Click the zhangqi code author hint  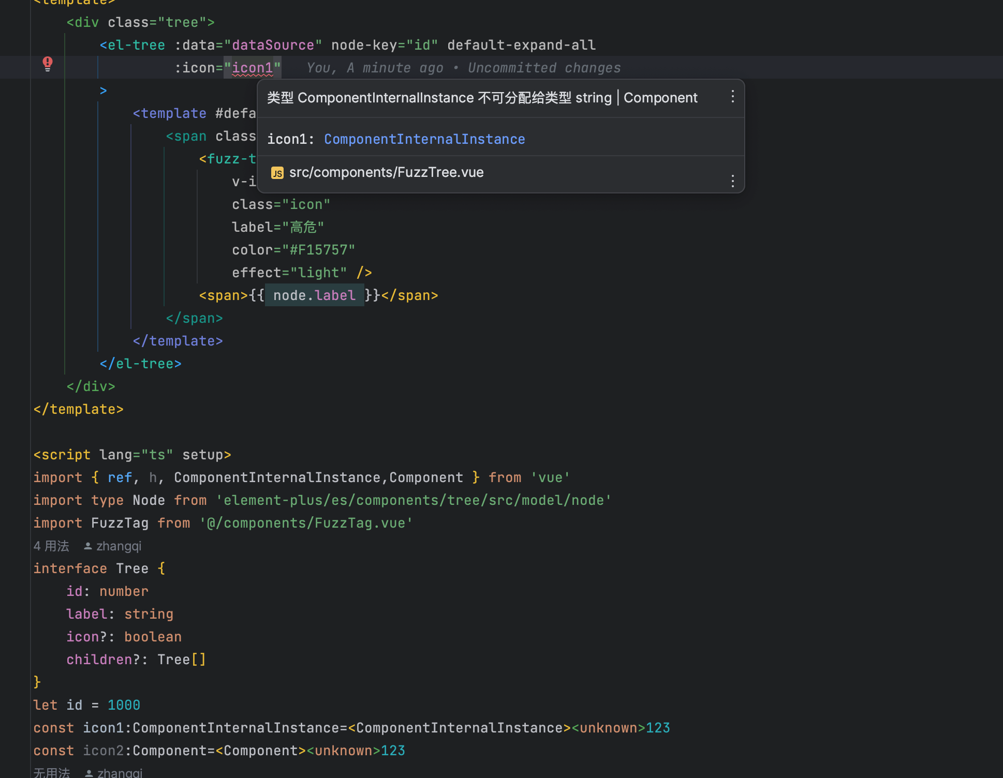[119, 546]
